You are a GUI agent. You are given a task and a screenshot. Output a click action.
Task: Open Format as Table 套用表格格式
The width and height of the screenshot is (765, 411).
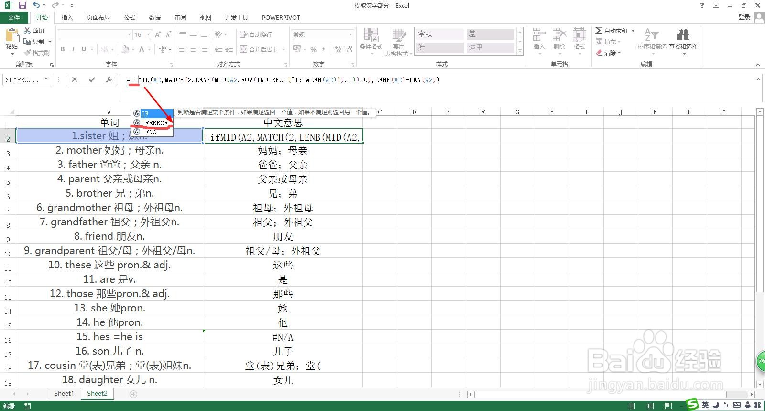click(398, 42)
